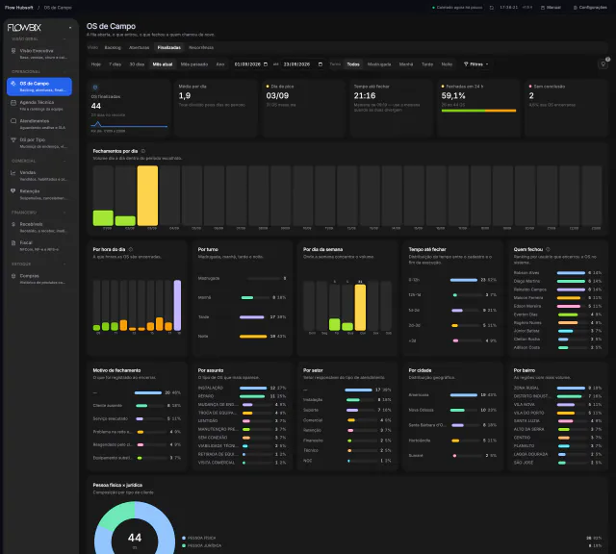This screenshot has width=616, height=554.
Task: Click the refresh icon in top bar
Action: point(492,8)
